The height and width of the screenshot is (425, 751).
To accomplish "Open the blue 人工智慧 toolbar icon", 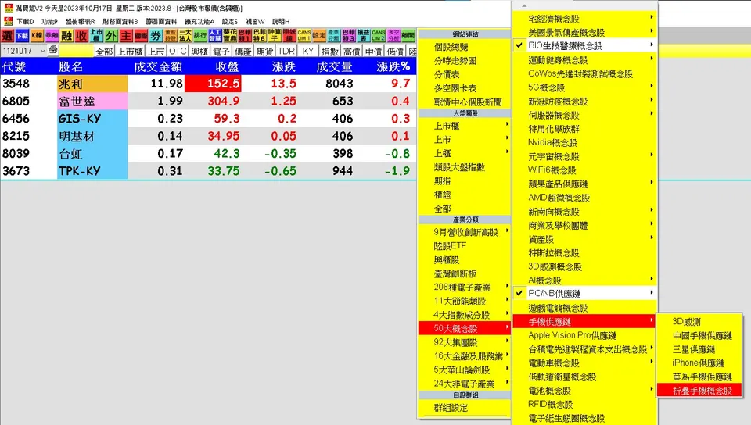I will point(215,36).
